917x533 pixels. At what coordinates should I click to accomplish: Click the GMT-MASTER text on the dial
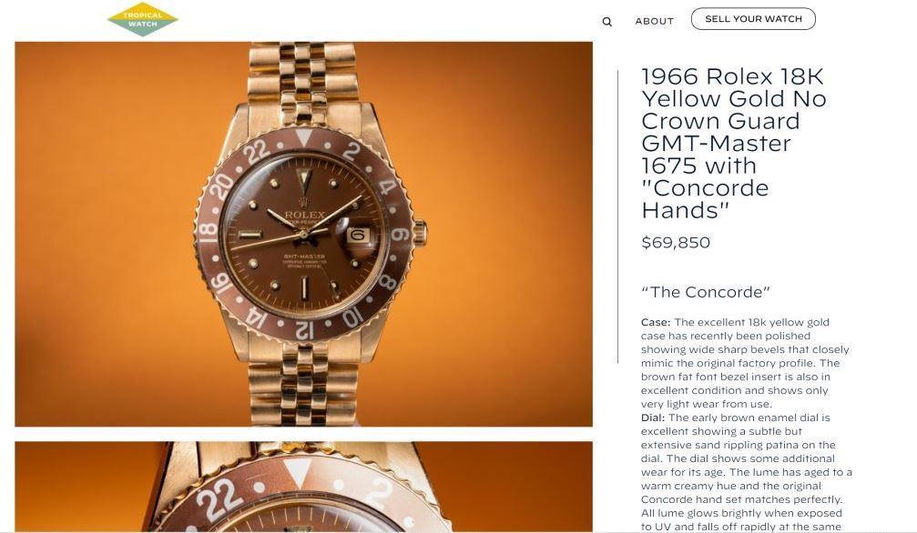coord(304,256)
